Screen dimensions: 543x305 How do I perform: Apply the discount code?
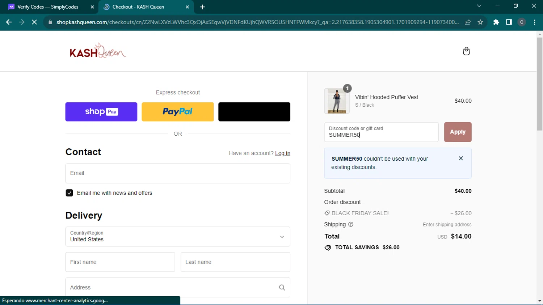pyautogui.click(x=458, y=132)
